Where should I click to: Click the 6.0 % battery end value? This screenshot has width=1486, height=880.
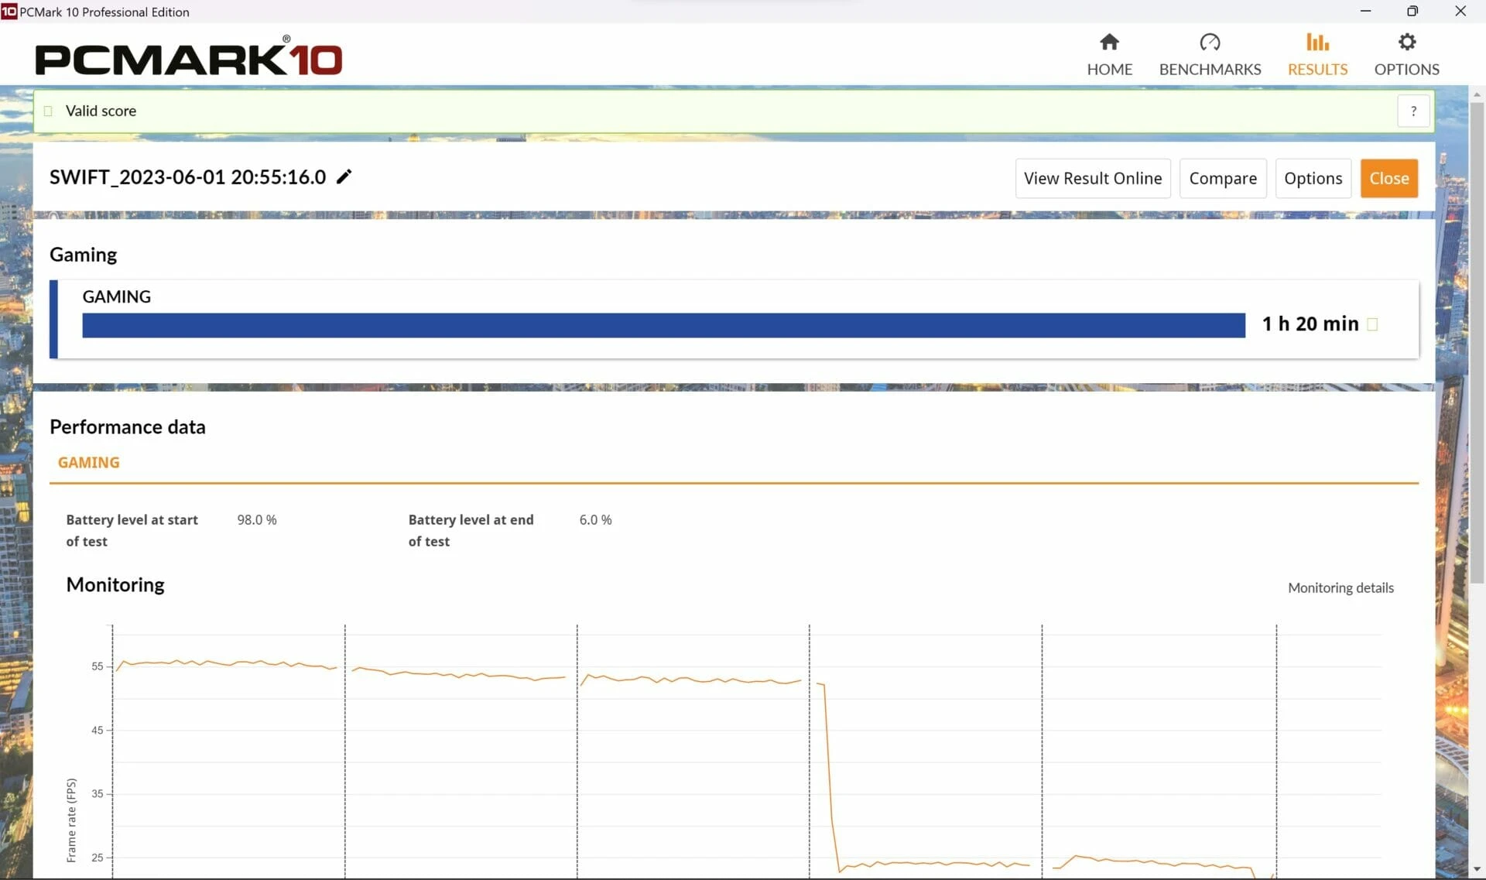[x=595, y=519]
